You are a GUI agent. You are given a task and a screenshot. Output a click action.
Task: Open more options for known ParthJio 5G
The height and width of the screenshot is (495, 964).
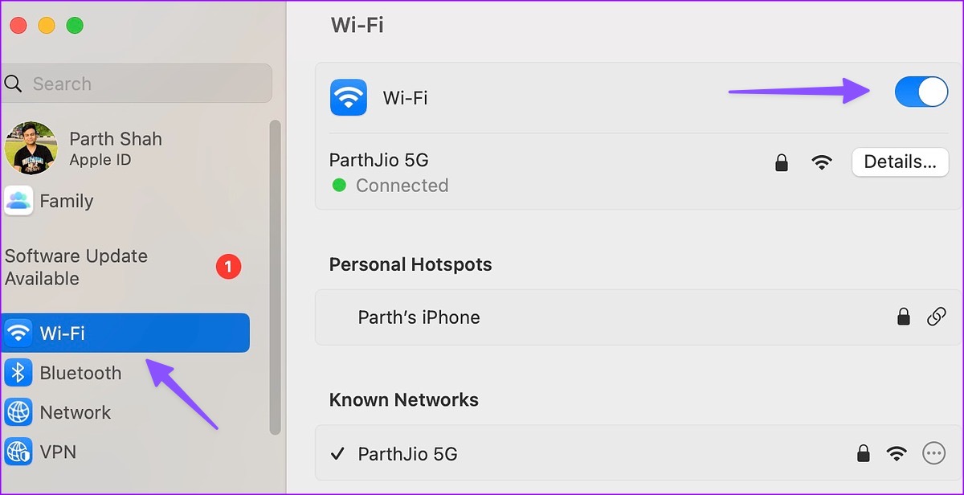click(x=933, y=453)
